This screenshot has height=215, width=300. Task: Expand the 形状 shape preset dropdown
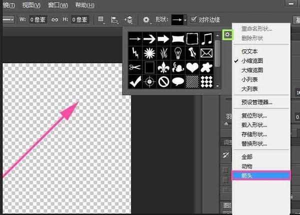[x=185, y=19]
